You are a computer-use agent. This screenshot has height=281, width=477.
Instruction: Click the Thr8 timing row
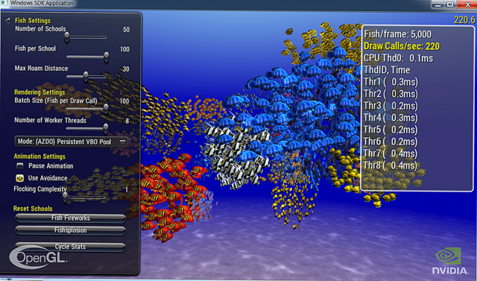point(391,165)
